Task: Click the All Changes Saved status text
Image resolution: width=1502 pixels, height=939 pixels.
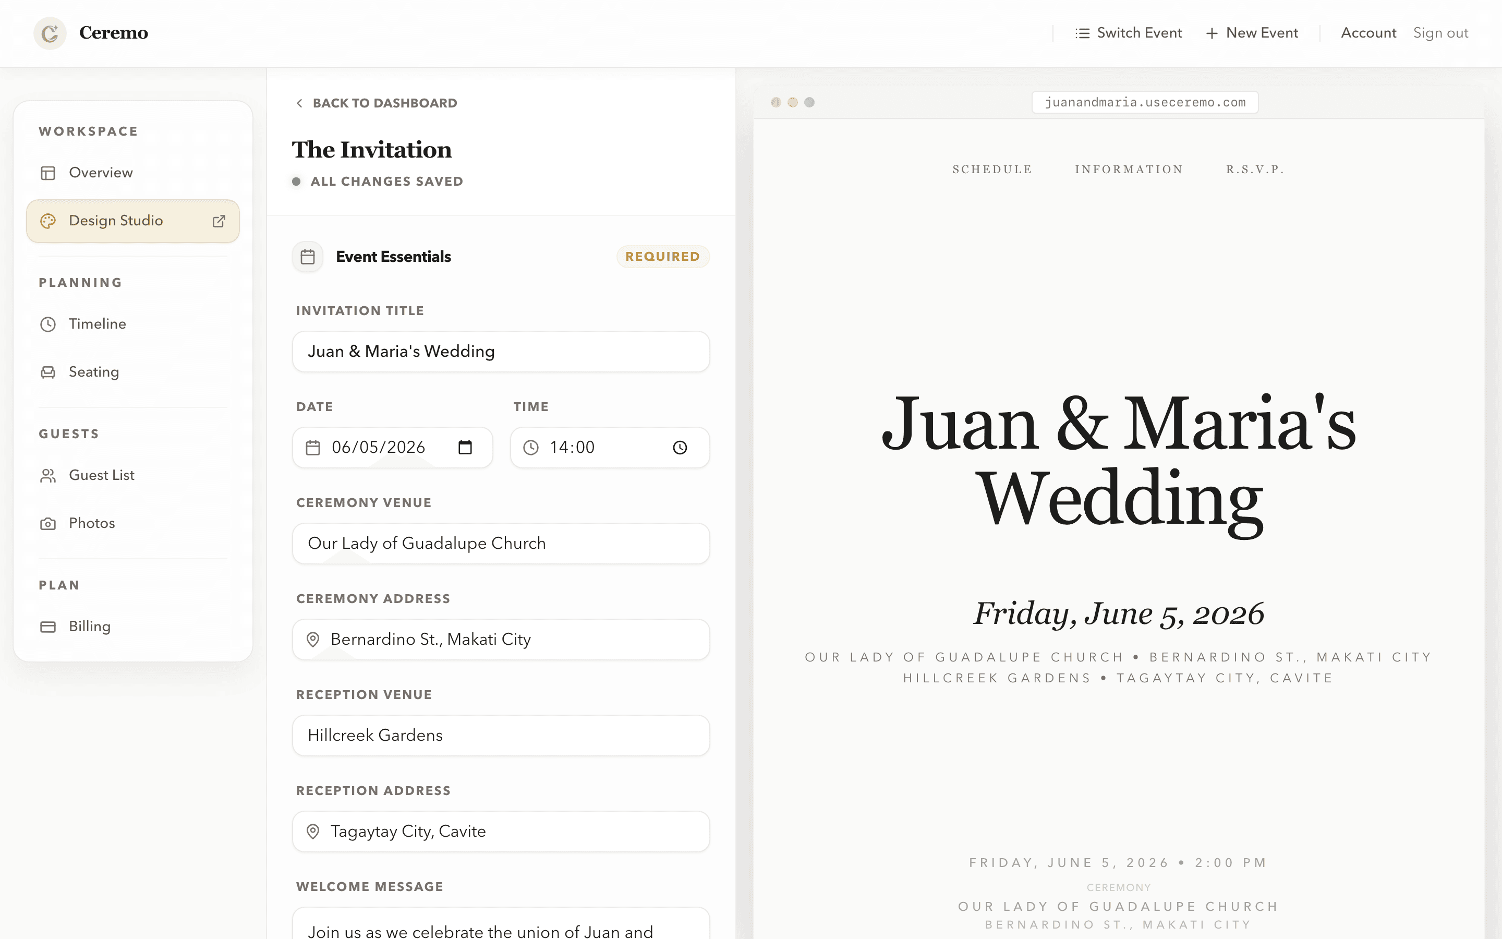Action: click(x=386, y=182)
